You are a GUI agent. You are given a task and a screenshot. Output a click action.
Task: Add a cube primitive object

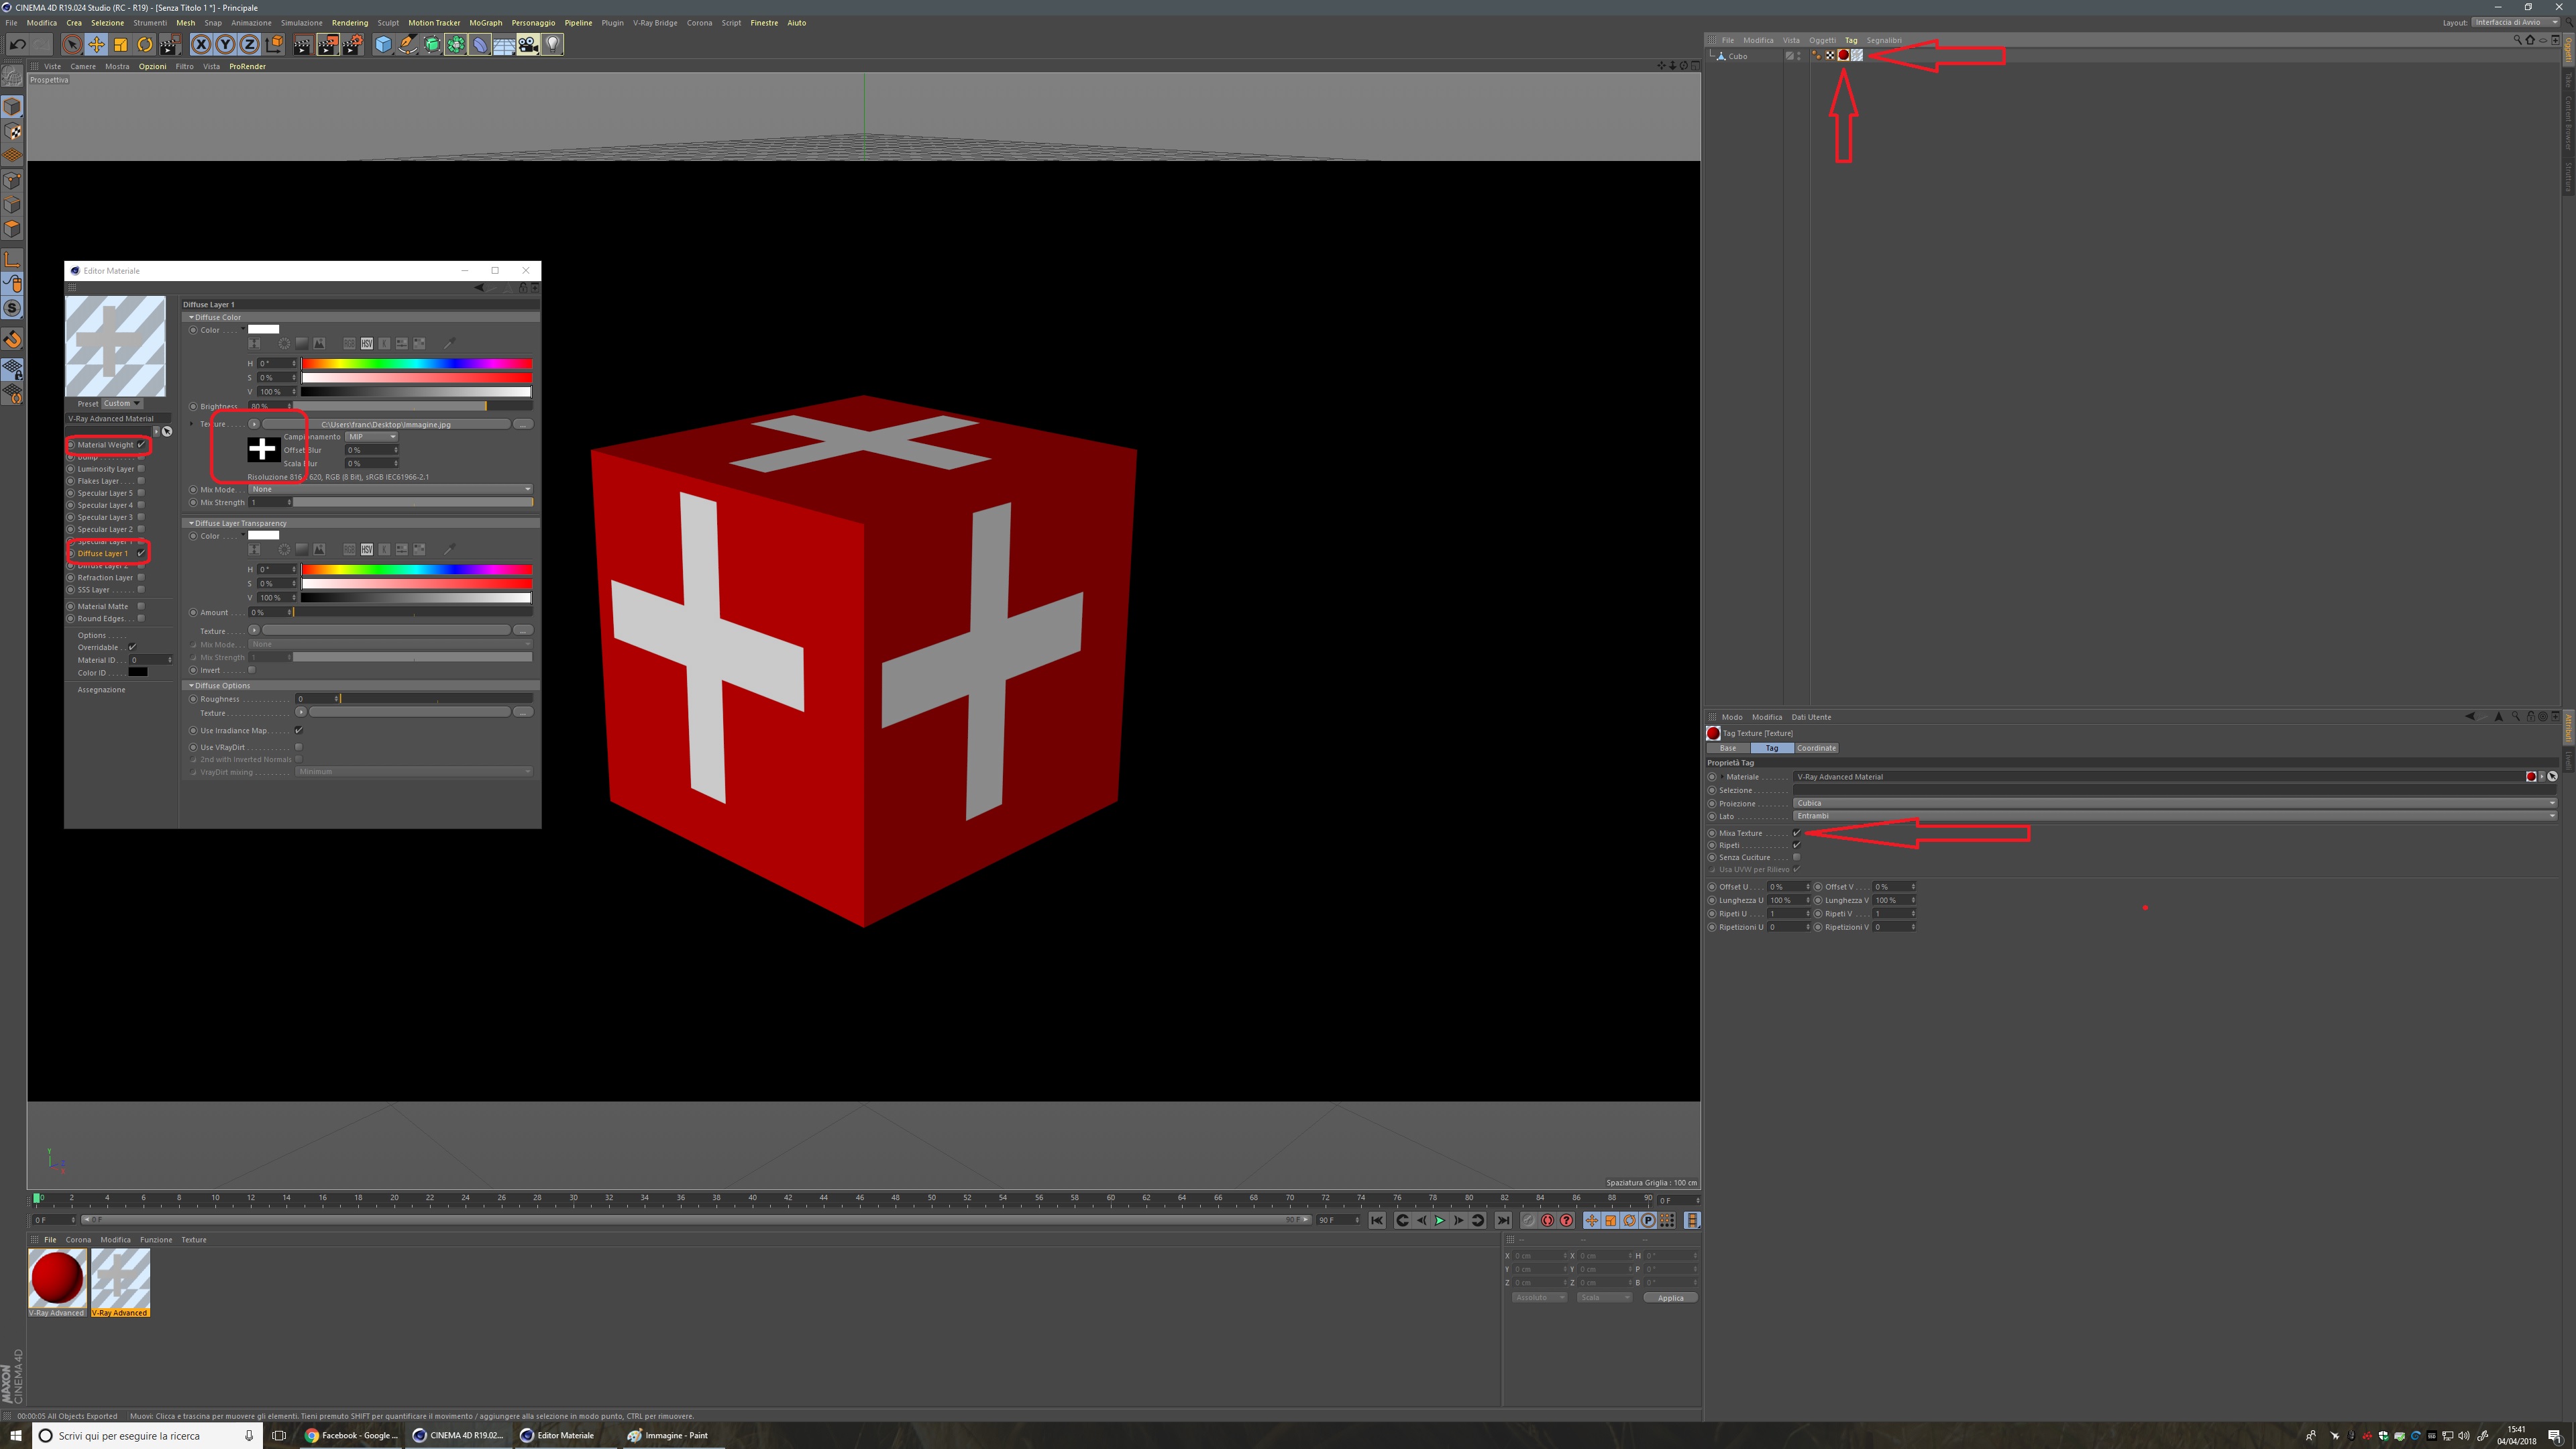tap(383, 44)
